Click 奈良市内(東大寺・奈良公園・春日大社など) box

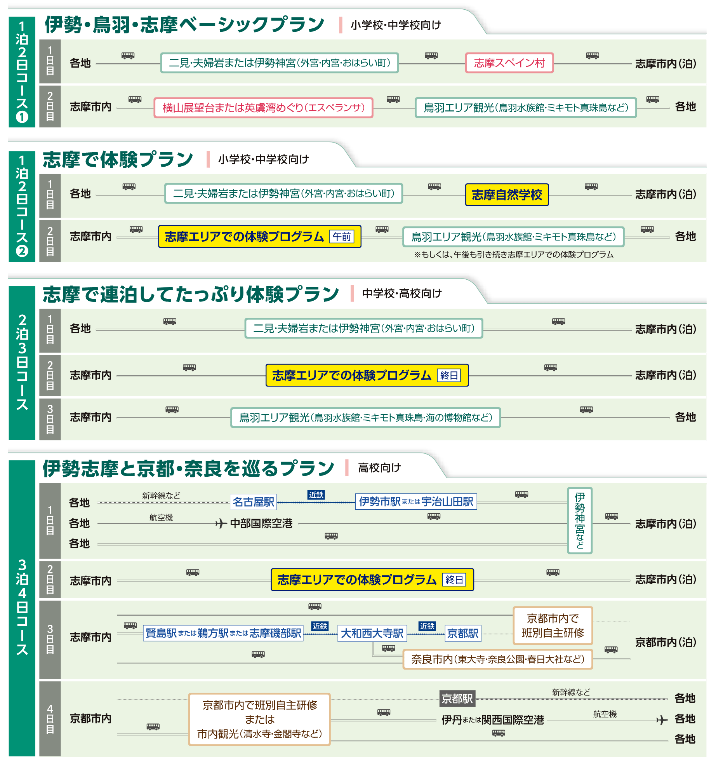[498, 659]
